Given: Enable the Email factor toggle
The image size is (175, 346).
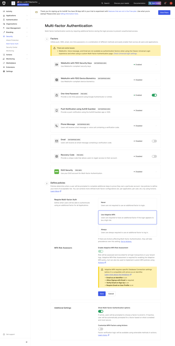Looking at the screenshot, I should (154, 141).
